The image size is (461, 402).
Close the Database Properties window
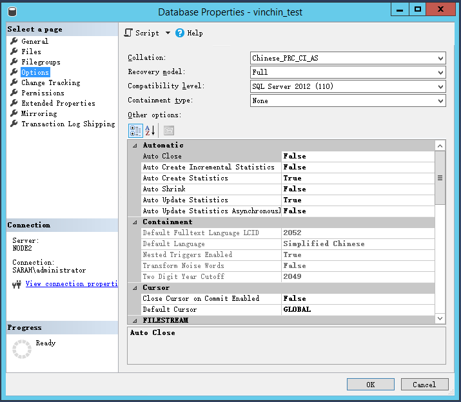[x=440, y=10]
